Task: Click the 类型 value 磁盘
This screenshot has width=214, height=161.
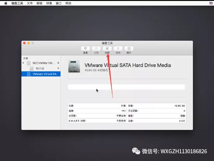Action: (x=183, y=116)
